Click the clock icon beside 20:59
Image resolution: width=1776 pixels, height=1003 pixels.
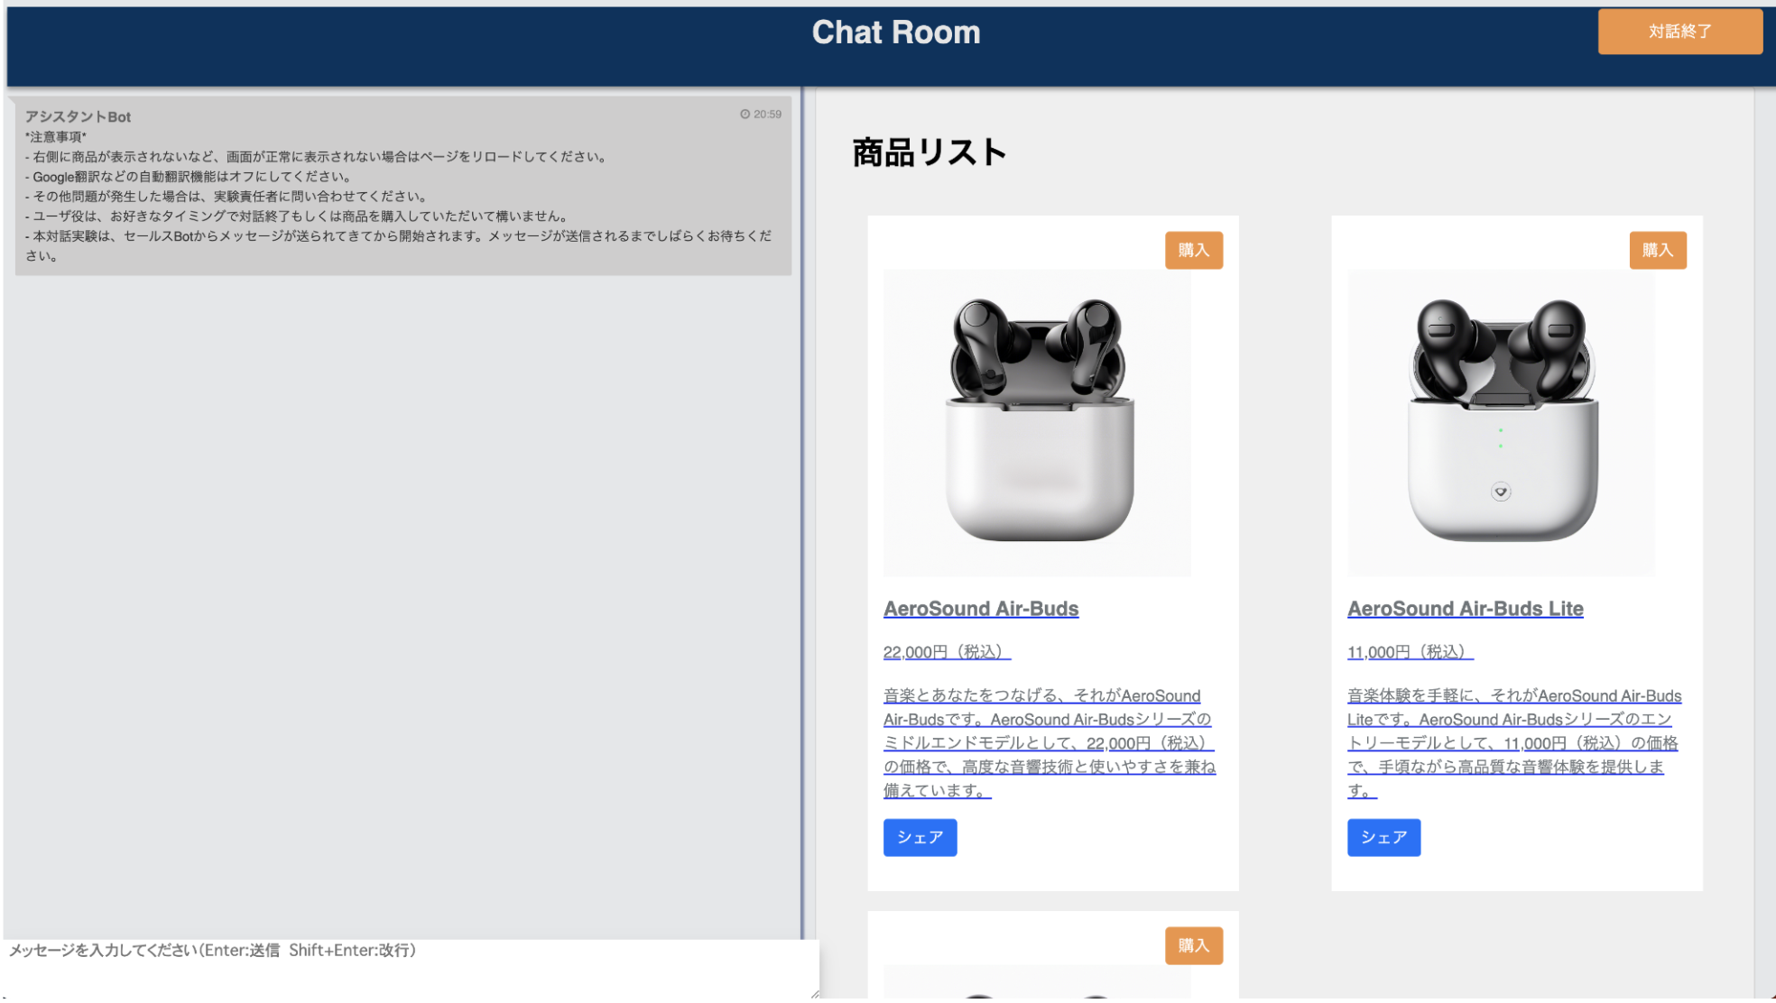pos(745,115)
